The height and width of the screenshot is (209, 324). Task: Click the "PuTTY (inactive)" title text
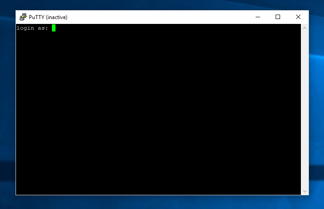tap(48, 17)
